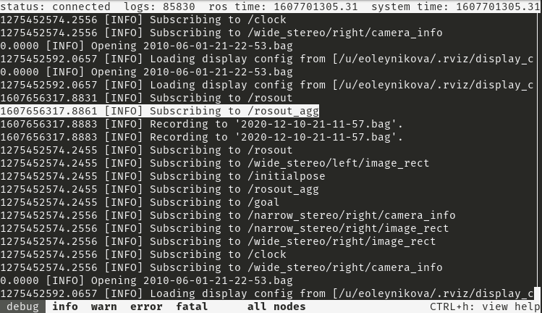The height and width of the screenshot is (313, 542).
Task: Select the /rosout line just above highlighted row
Action: coord(146,98)
